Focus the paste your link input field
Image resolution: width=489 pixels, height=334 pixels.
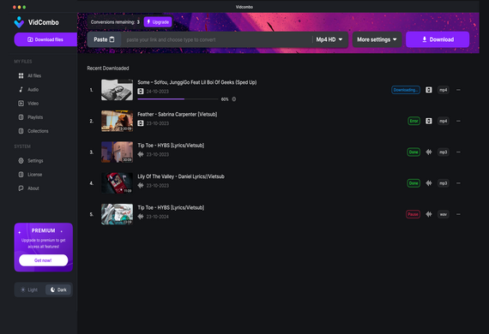(x=216, y=40)
